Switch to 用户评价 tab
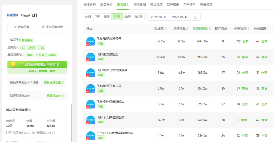The image size is (275, 142). (x=190, y=5)
